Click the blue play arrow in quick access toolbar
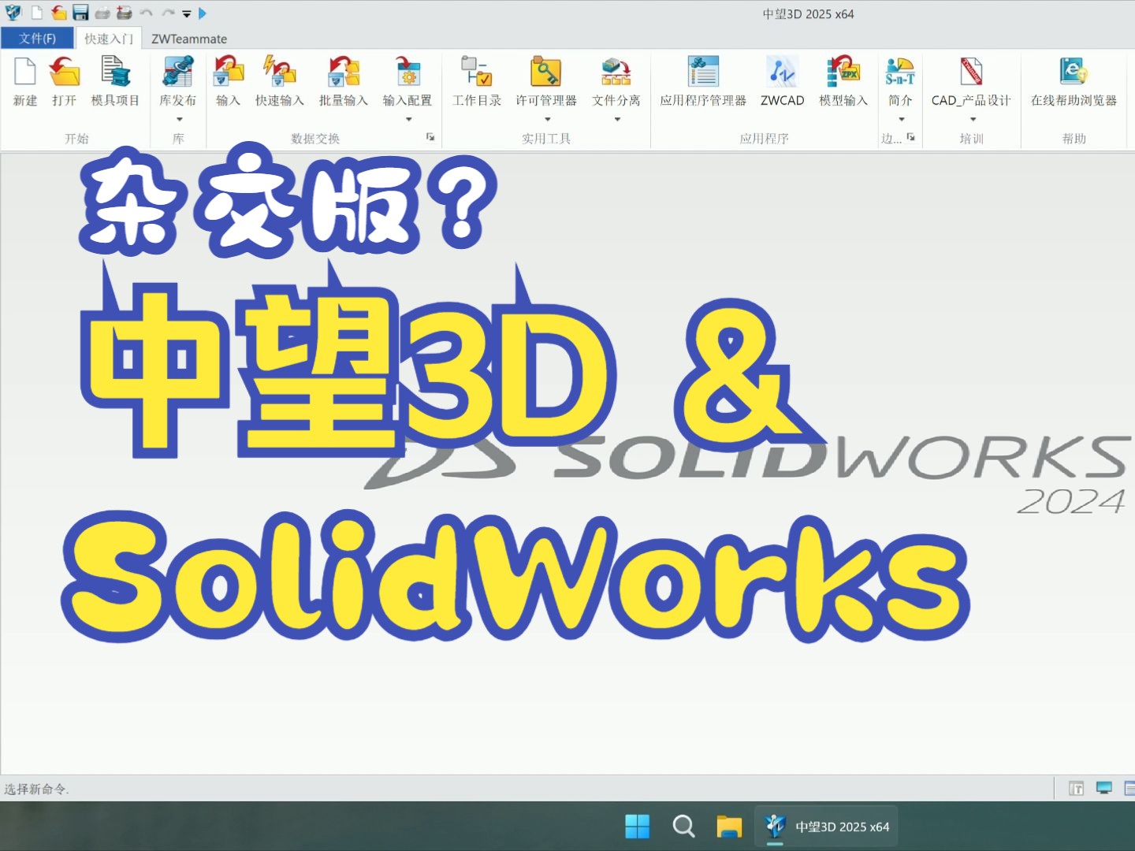 click(x=203, y=13)
